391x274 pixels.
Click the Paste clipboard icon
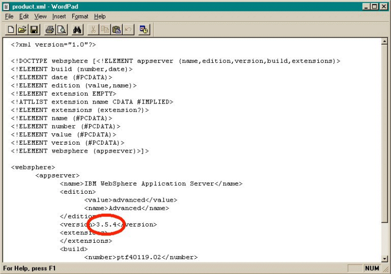(x=116, y=30)
